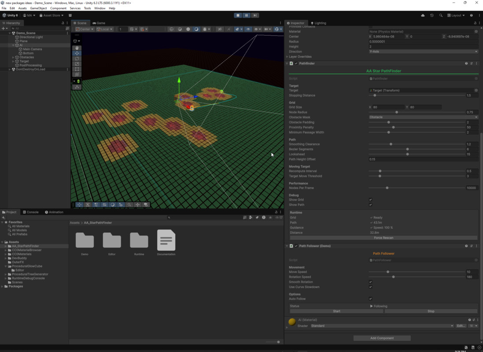Click the Path Height Offset input field
Screen dimensions: 483x352
point(423,159)
